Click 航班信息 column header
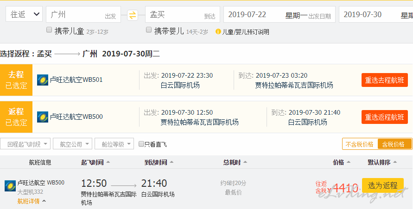The height and width of the screenshot is (209, 413). [x=40, y=162]
